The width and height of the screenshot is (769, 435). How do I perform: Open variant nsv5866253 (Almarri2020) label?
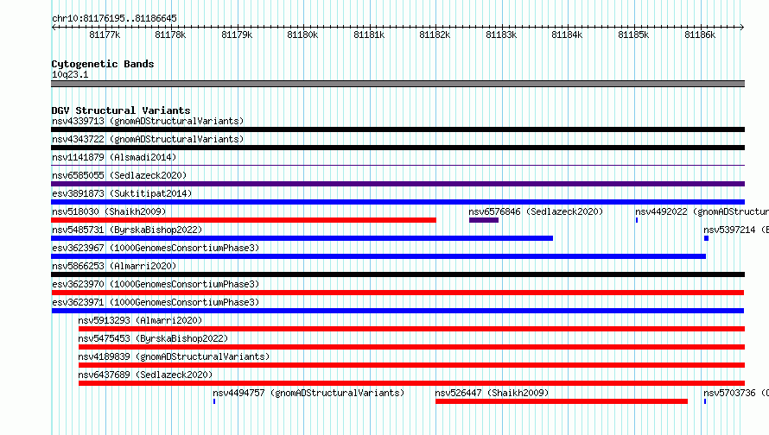pyautogui.click(x=114, y=266)
